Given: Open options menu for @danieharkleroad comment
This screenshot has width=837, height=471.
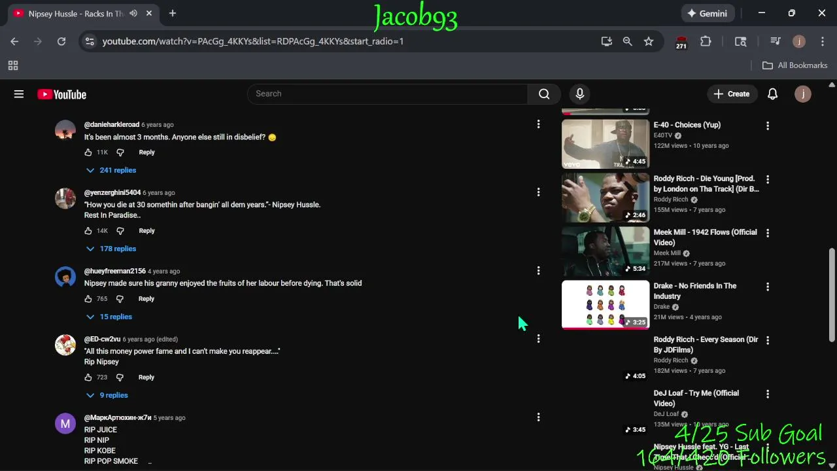Looking at the screenshot, I should point(538,124).
